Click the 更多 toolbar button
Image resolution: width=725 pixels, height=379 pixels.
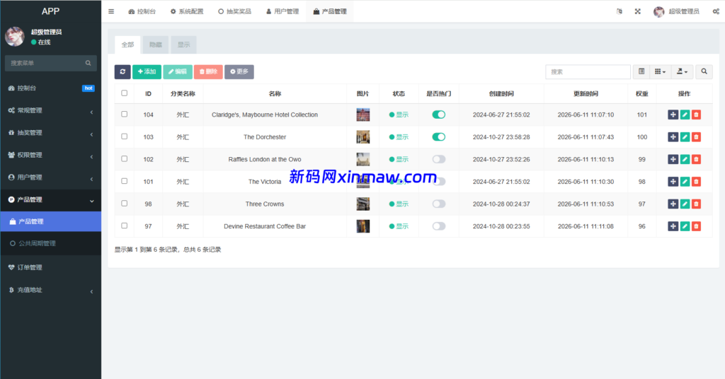[239, 71]
